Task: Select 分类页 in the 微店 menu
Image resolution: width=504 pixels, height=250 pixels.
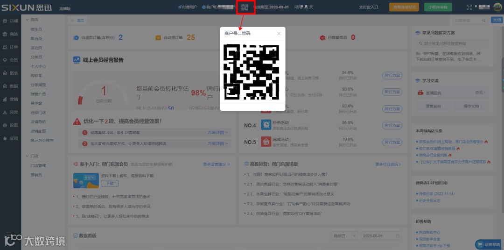Action: coord(36,57)
